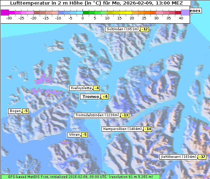Click the Lufttemperatur map title text
Image resolution: width=210 pixels, height=179 pixels.
tap(97, 3)
